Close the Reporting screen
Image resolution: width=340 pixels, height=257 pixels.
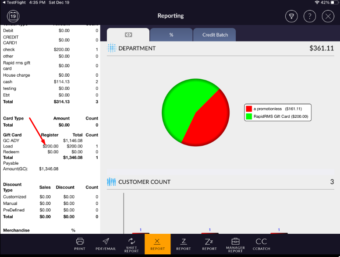(x=328, y=17)
